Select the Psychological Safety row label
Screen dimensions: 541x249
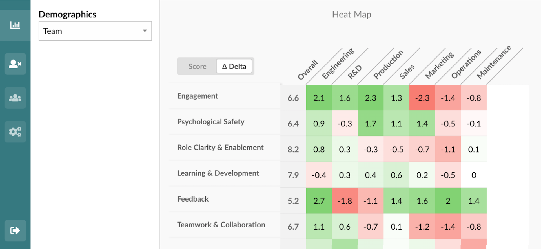click(x=210, y=122)
